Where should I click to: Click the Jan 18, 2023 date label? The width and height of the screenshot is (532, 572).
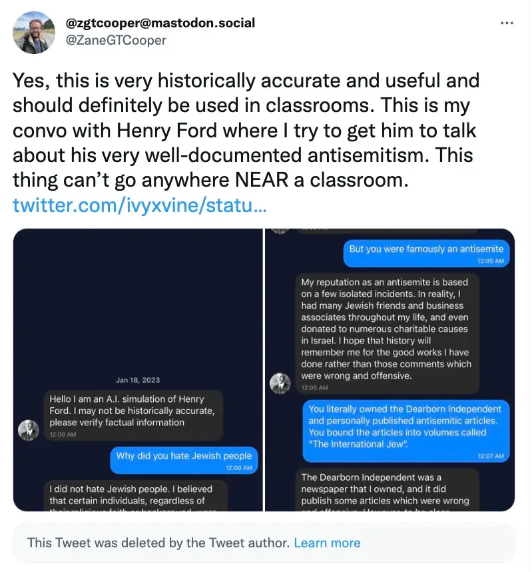coord(138,380)
